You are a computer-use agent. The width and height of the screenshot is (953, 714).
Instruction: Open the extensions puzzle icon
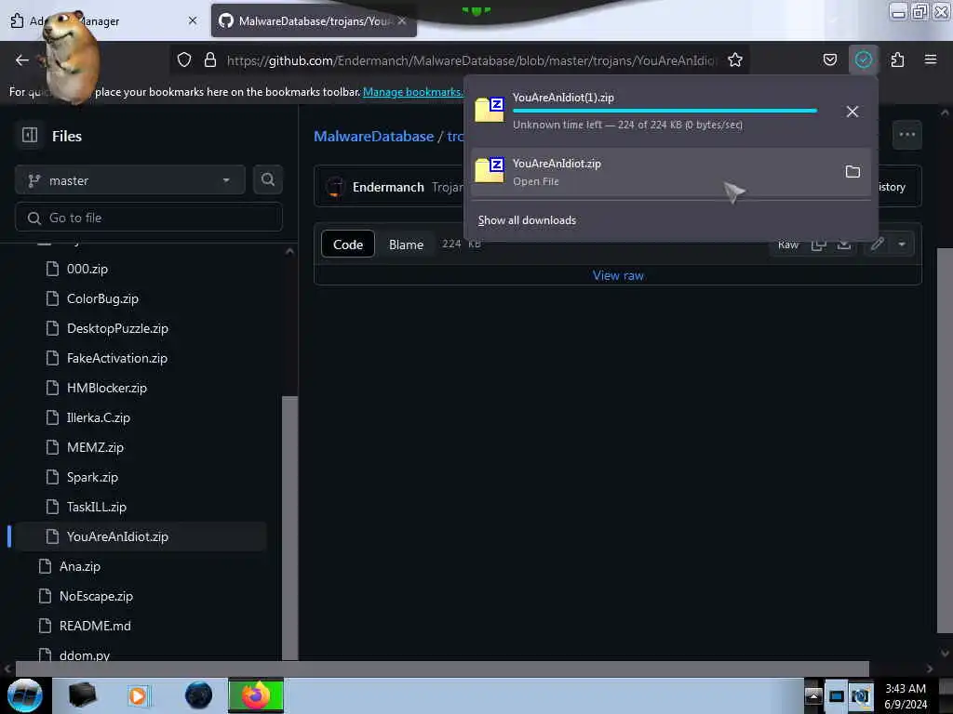pyautogui.click(x=897, y=59)
